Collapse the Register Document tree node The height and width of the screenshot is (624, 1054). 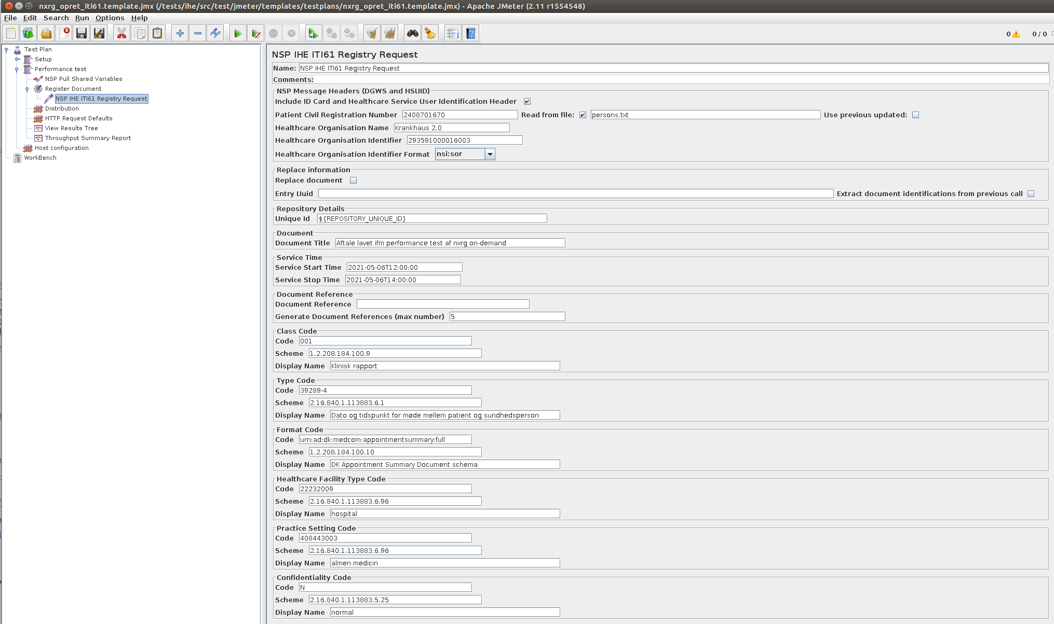click(x=28, y=89)
